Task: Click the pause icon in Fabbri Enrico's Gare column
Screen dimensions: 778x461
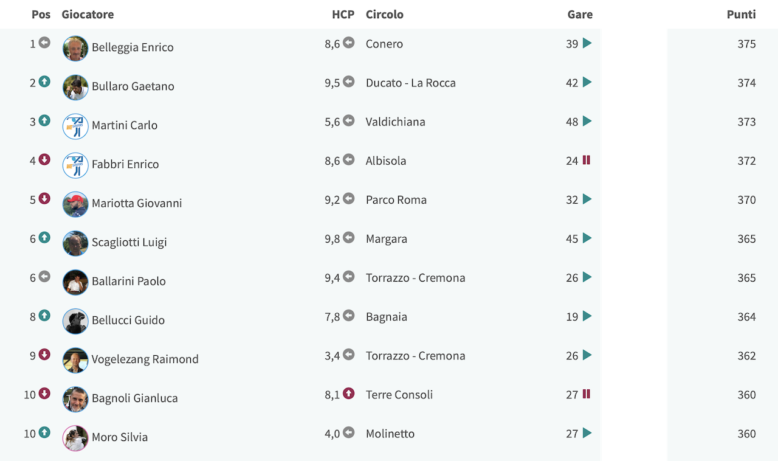Action: [587, 160]
